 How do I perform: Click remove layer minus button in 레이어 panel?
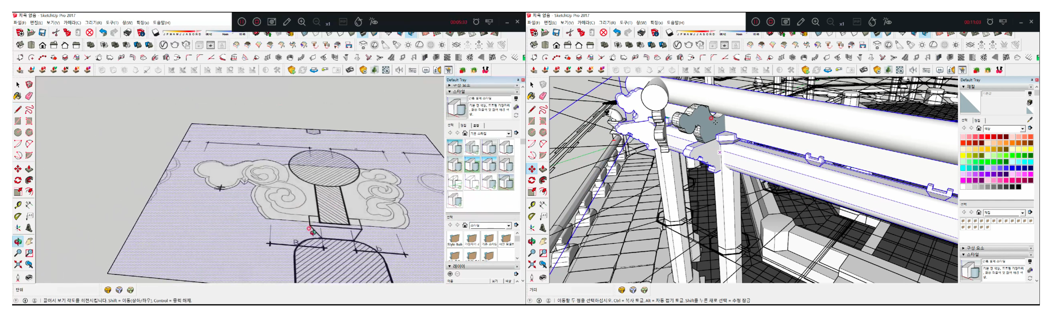(x=457, y=274)
